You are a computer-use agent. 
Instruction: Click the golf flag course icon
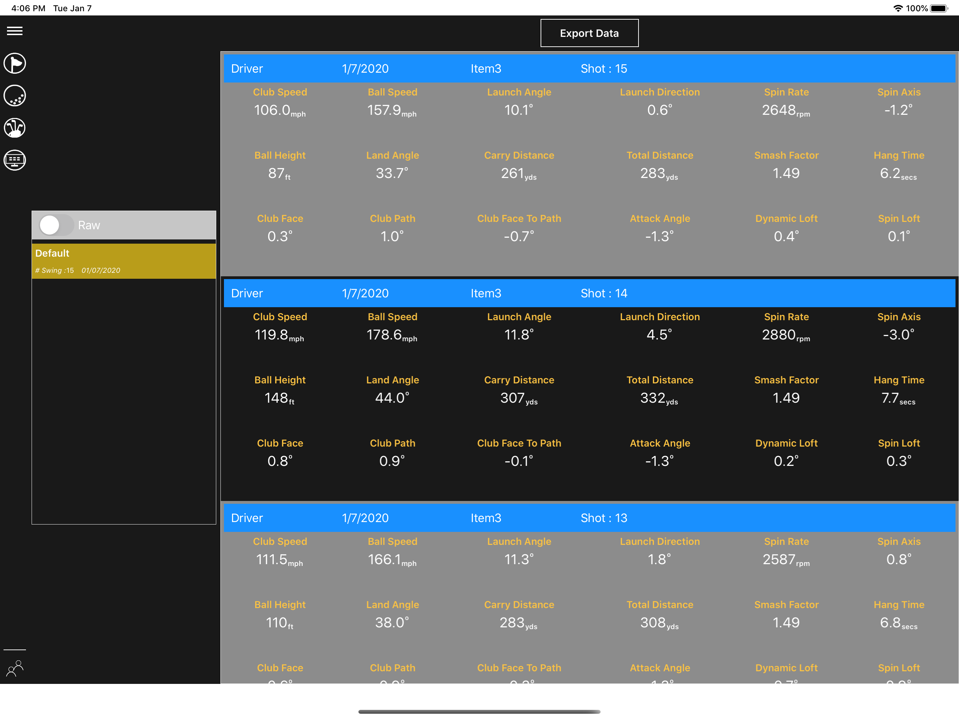(15, 64)
